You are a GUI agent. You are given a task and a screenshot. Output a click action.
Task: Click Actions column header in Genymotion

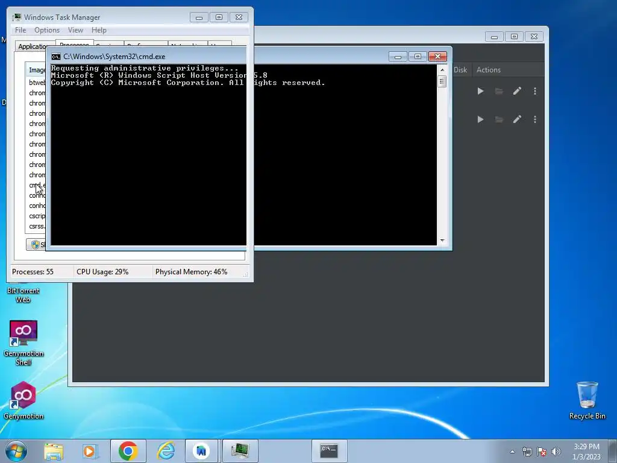coord(488,70)
